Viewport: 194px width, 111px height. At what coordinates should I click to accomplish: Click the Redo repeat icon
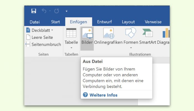57,11
